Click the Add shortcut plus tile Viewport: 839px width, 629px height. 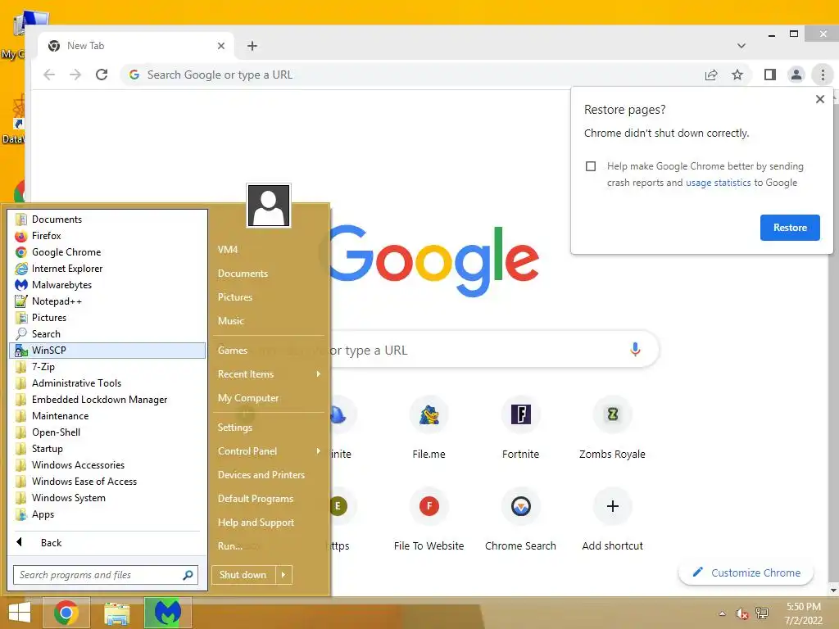(x=613, y=520)
